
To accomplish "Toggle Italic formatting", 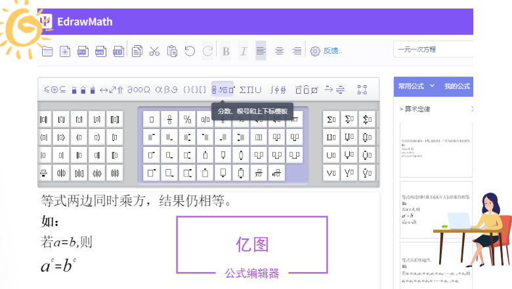I will pos(244,51).
